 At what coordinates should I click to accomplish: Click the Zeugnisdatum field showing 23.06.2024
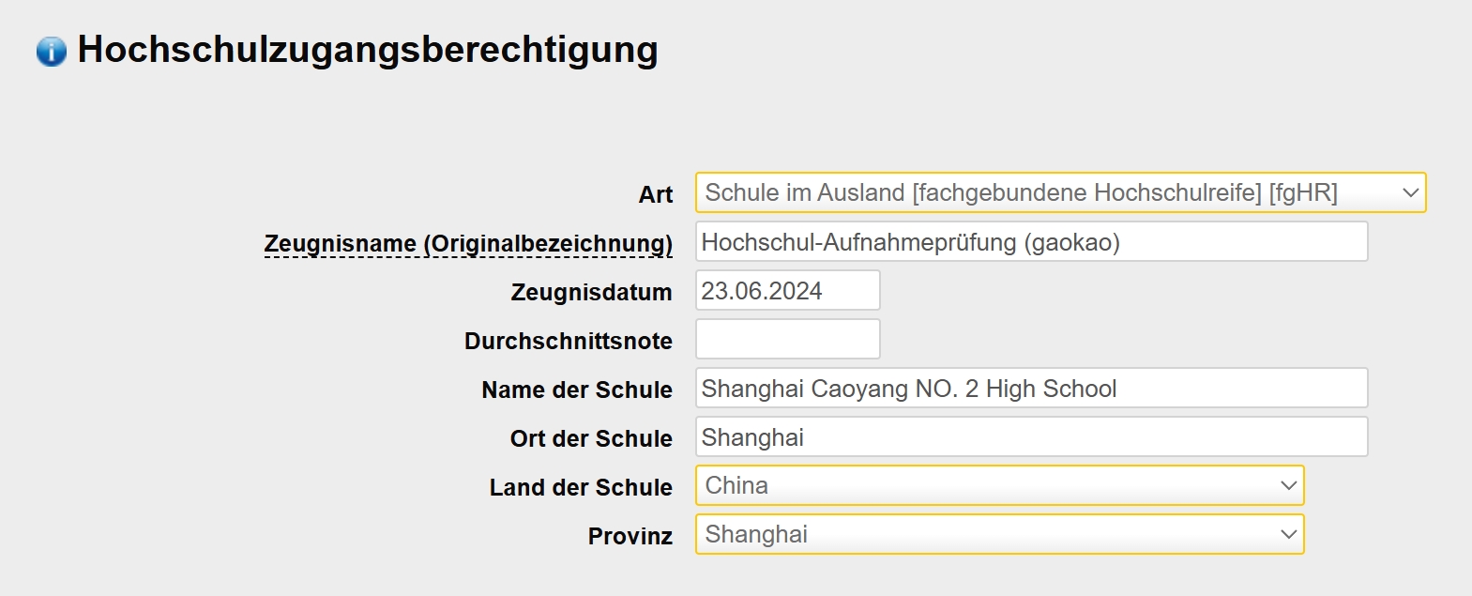point(787,290)
